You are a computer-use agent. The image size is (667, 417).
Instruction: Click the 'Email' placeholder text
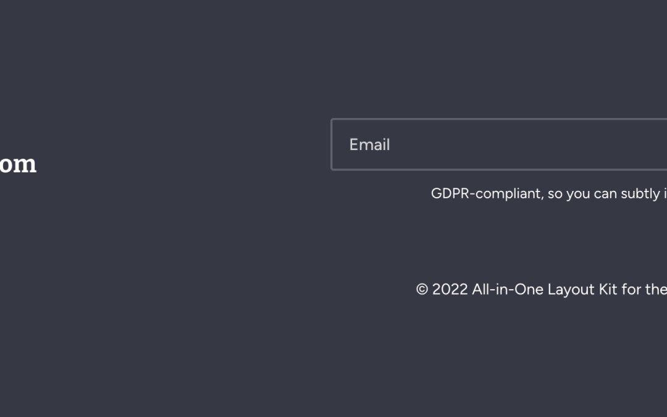point(369,145)
